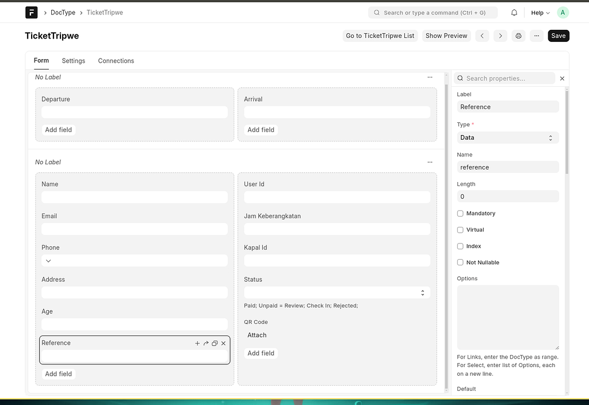This screenshot has height=405, width=589.
Task: Expand the Phone field dropdown
Action: (48, 260)
